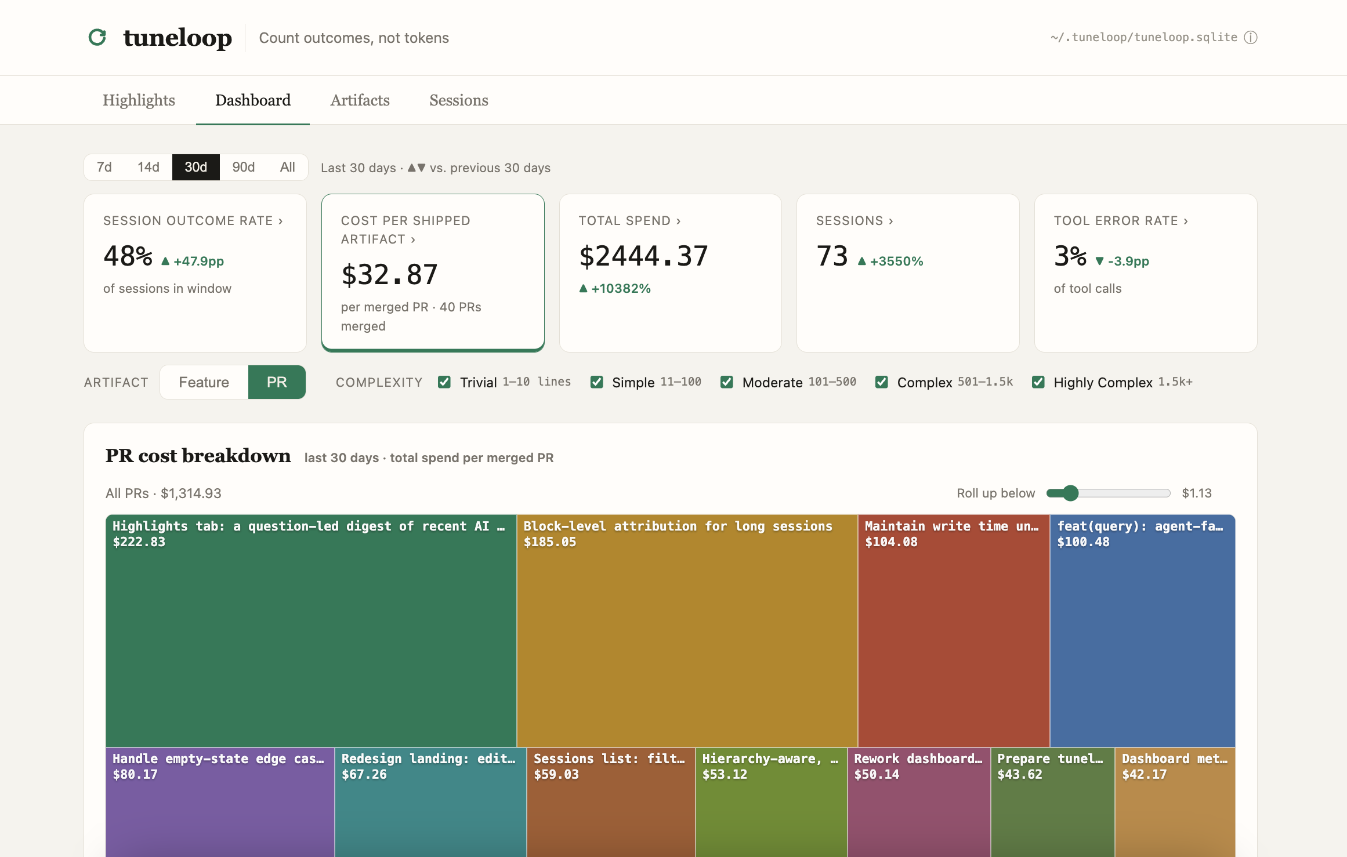Click the $1.13 roll-up threshold value
The width and height of the screenshot is (1347, 857).
click(1197, 493)
